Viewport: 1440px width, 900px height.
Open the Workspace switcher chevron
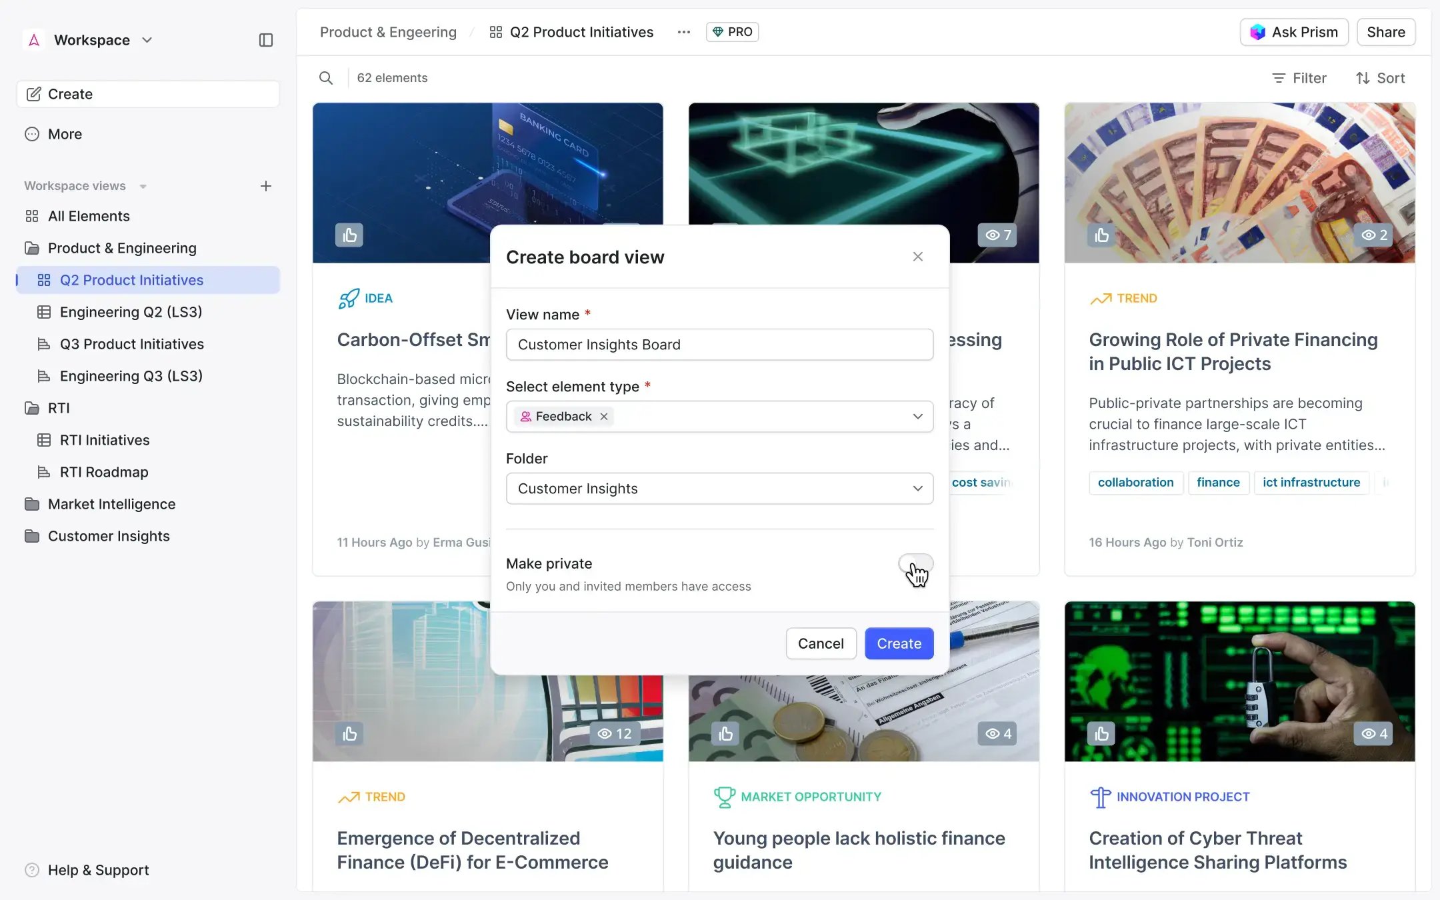(147, 40)
